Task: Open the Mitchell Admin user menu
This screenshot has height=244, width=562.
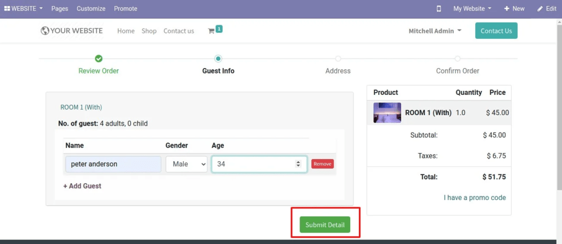Action: tap(435, 31)
